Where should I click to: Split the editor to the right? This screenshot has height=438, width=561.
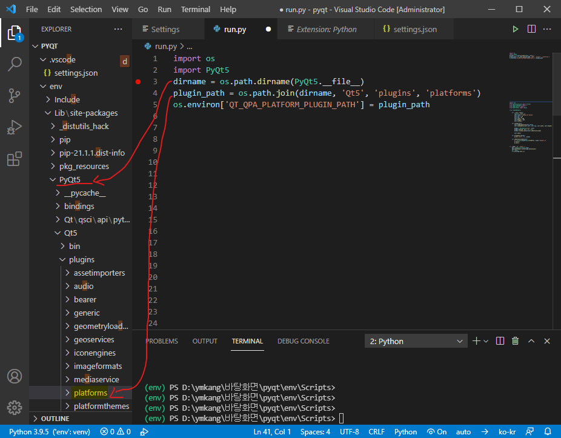point(532,29)
